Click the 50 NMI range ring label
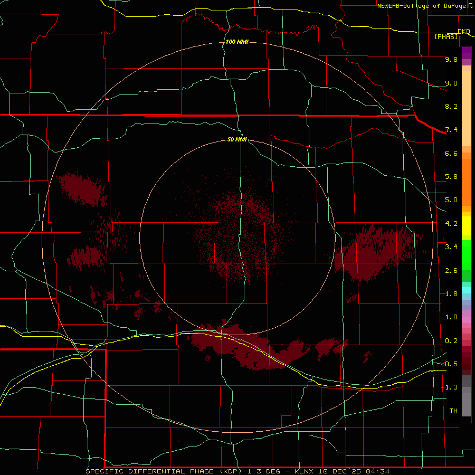The width and height of the screenshot is (475, 475). coord(237,139)
